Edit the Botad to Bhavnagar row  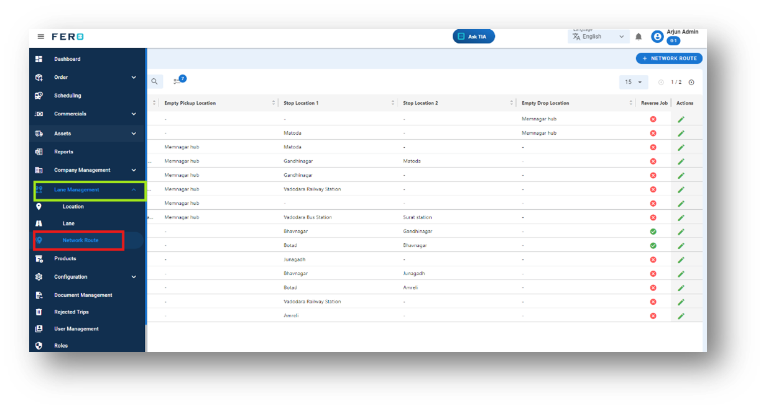(x=681, y=246)
